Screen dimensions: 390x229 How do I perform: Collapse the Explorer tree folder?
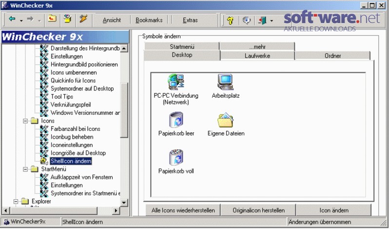(16, 201)
